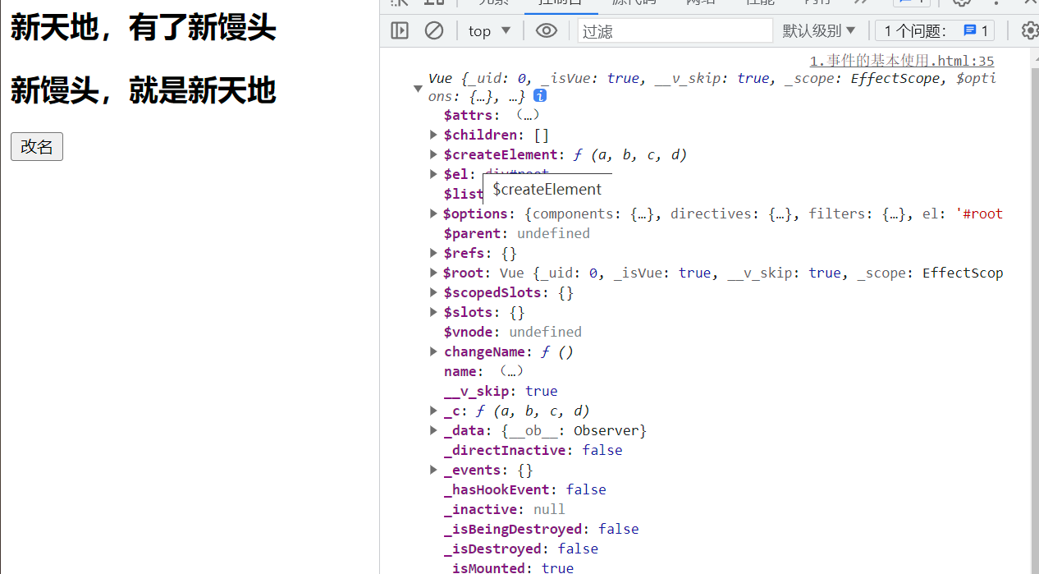This screenshot has width=1039, height=574.
Task: Expand the $root Vue entry
Action: click(x=434, y=273)
